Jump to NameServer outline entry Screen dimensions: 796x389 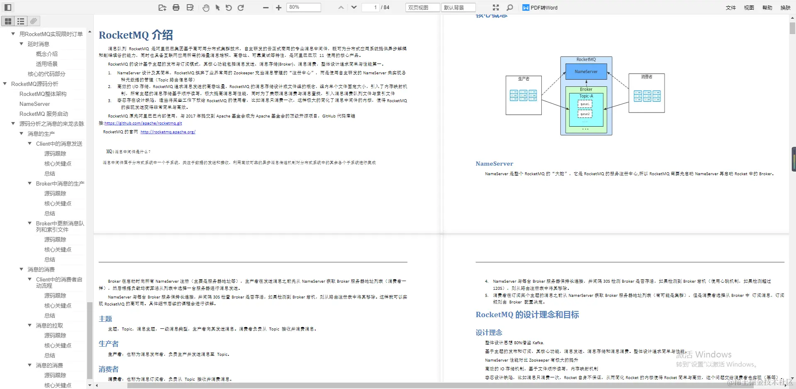[34, 104]
